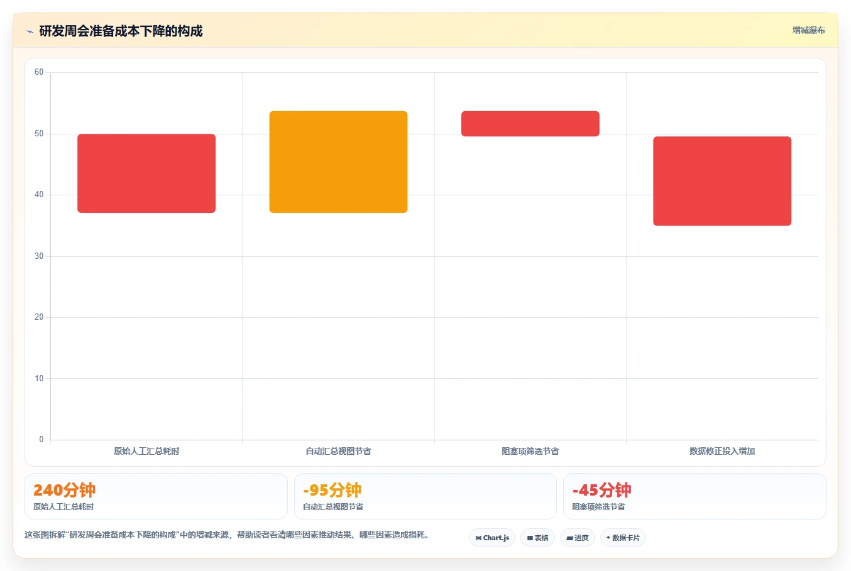Click the x-axis label 数据修正投入增加

pyautogui.click(x=722, y=451)
